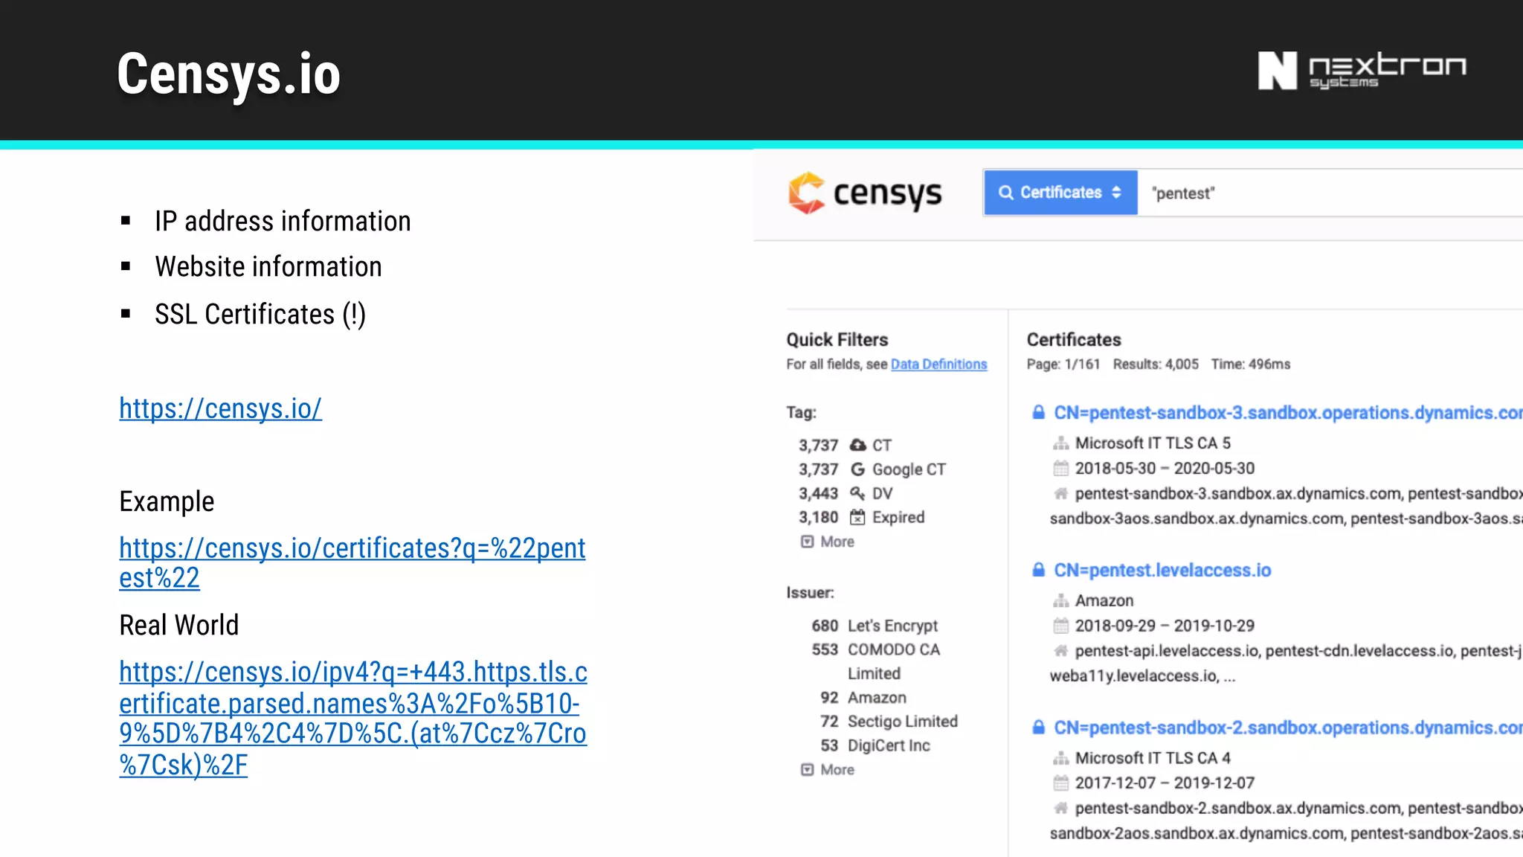Open the Certificates search type dropdown
1523x857 pixels.
click(x=1060, y=193)
